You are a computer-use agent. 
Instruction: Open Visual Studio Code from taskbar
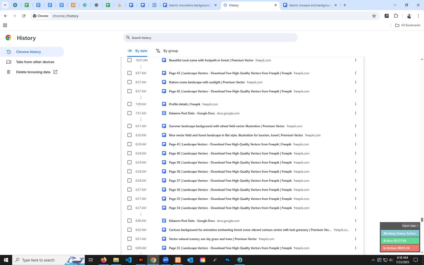pos(128,260)
